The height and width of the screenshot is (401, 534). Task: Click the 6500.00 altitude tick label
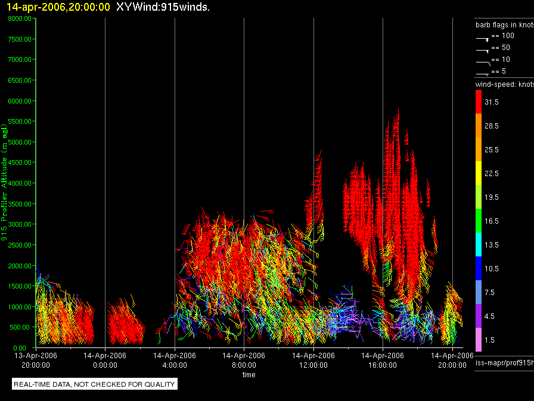[20, 80]
